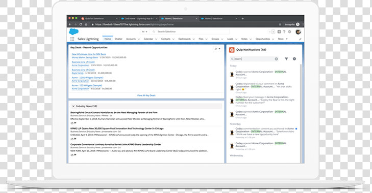Open the More navigation dropdown
Screen dimensions: 372x193
coord(283,39)
